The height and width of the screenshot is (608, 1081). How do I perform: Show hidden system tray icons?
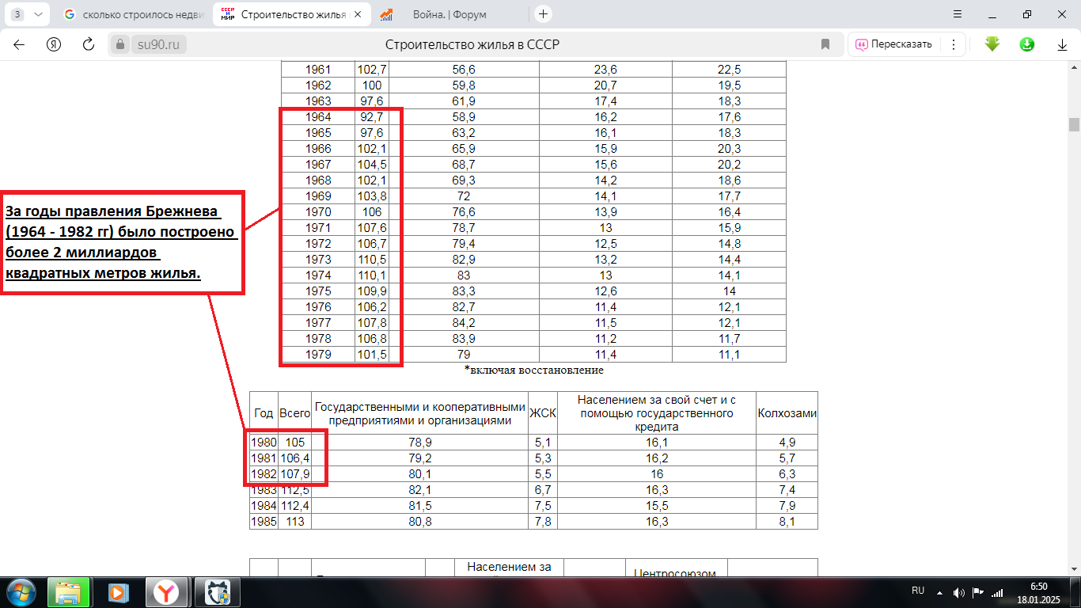939,592
